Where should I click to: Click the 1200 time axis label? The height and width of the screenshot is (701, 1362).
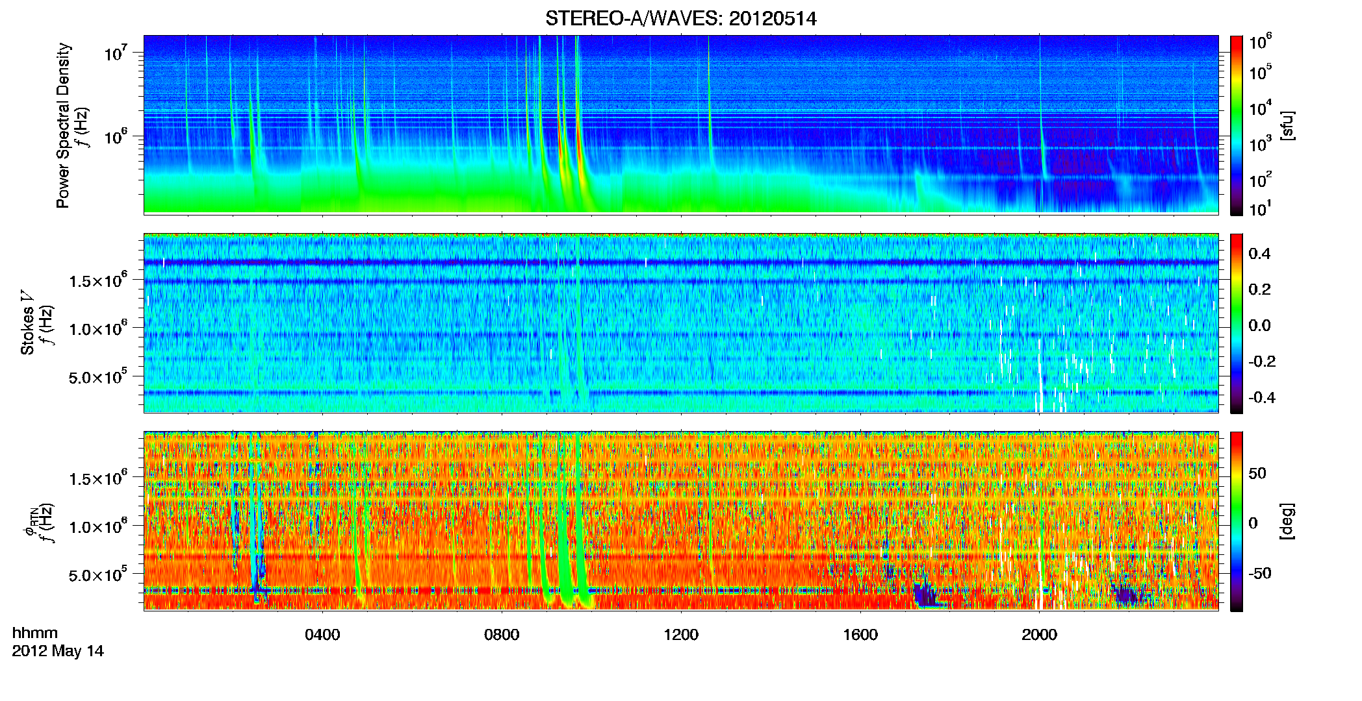click(x=681, y=635)
